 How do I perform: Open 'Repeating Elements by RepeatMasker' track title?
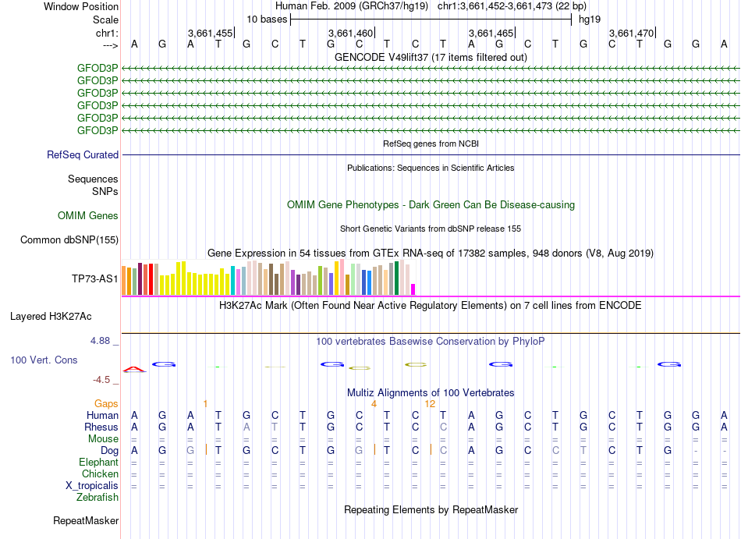click(x=431, y=509)
